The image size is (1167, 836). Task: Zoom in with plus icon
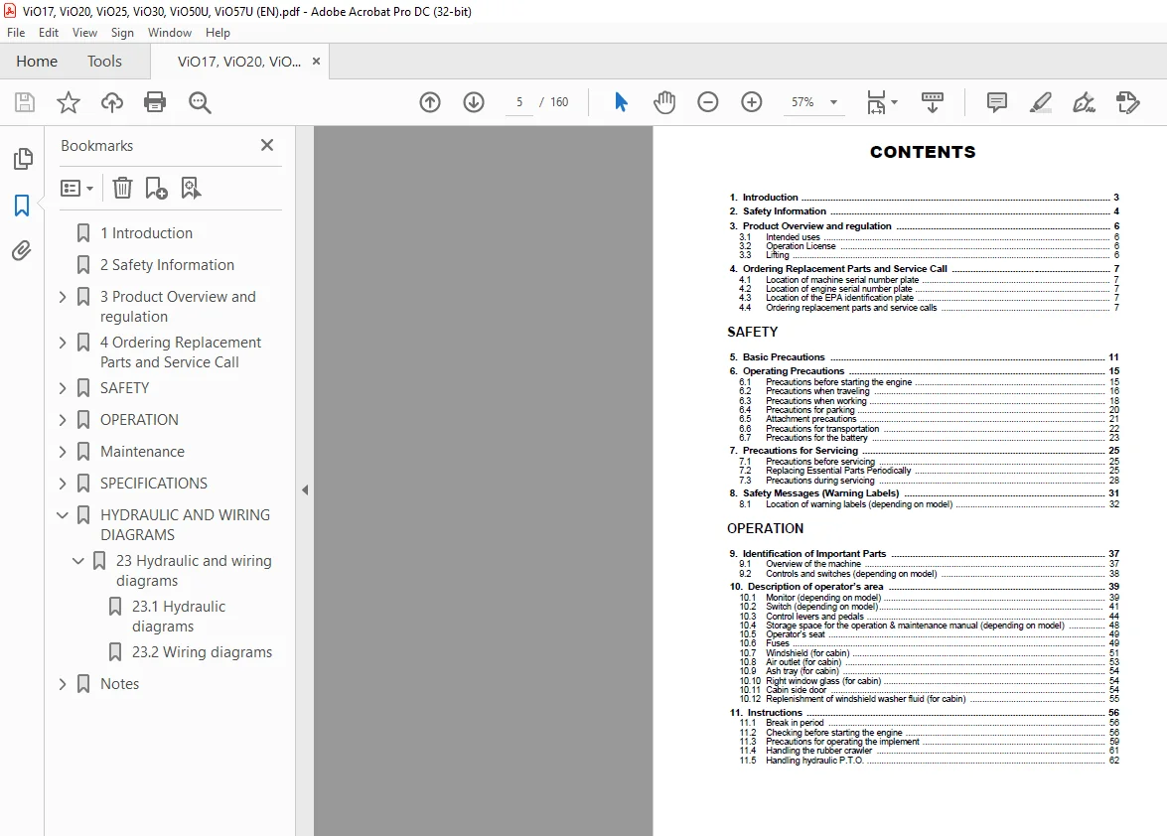752,102
